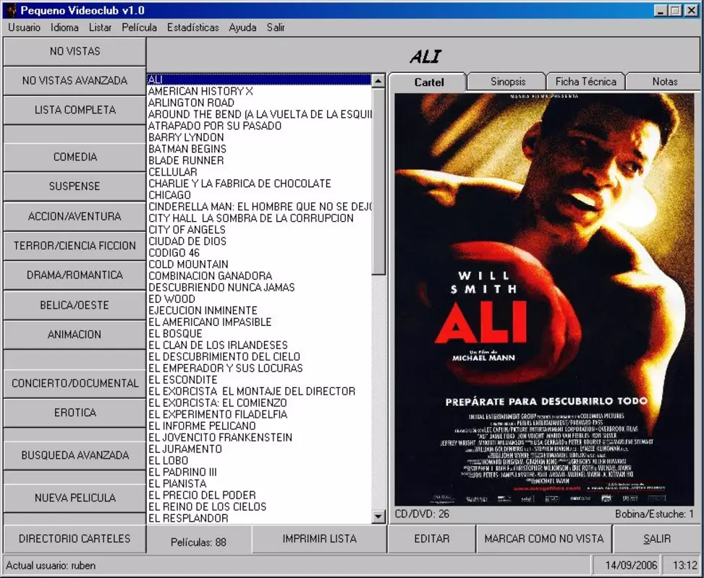Viewport: 704px width, 578px height.
Task: Click the movie list scroll up arrow
Action: point(378,81)
